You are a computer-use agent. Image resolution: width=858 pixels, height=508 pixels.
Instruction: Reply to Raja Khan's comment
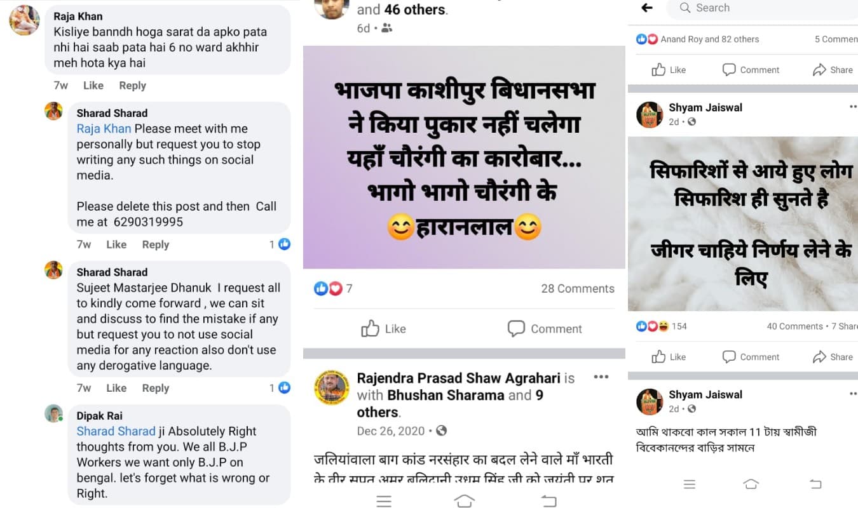[133, 86]
